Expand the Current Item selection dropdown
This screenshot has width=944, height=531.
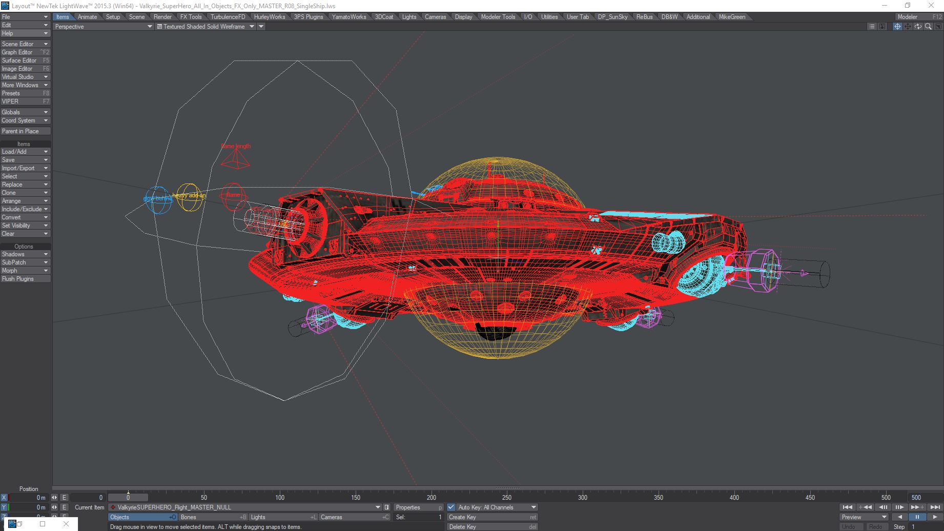coord(378,507)
